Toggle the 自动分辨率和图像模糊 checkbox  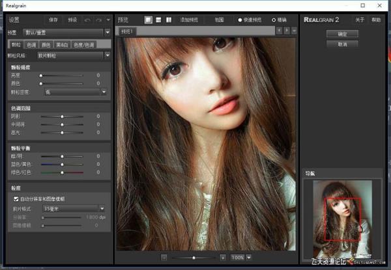(x=16, y=198)
